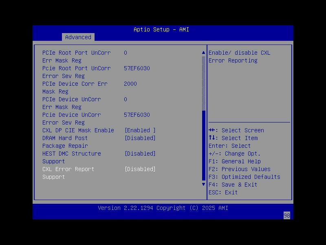Click the CXL DP CIE Mask Enable label
The height and width of the screenshot is (245, 326).
(x=78, y=130)
